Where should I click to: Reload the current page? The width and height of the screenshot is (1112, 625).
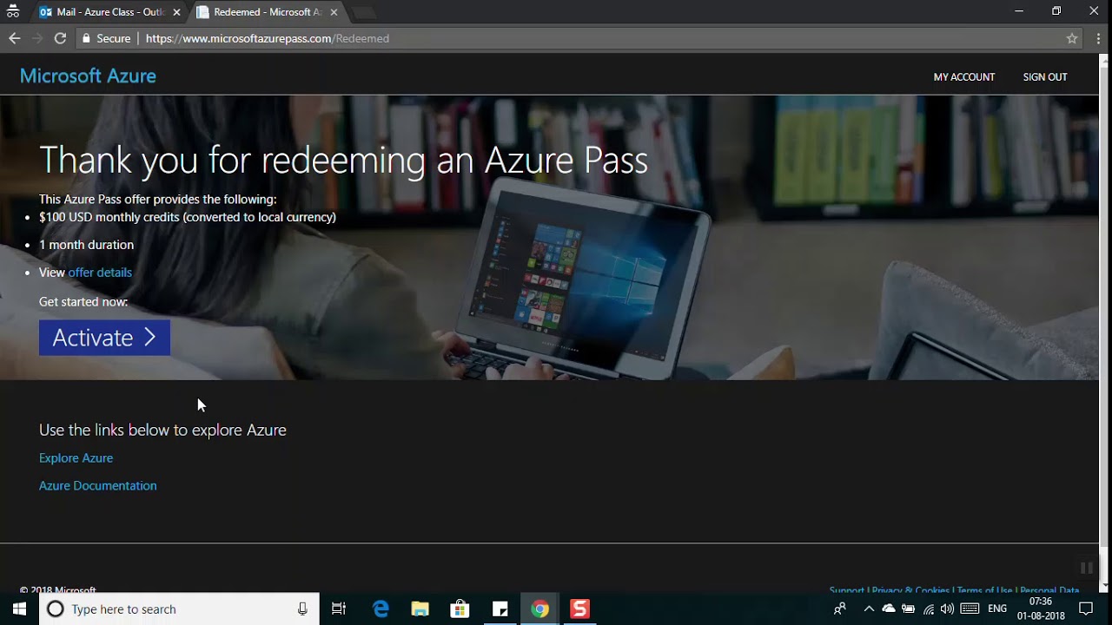click(60, 38)
